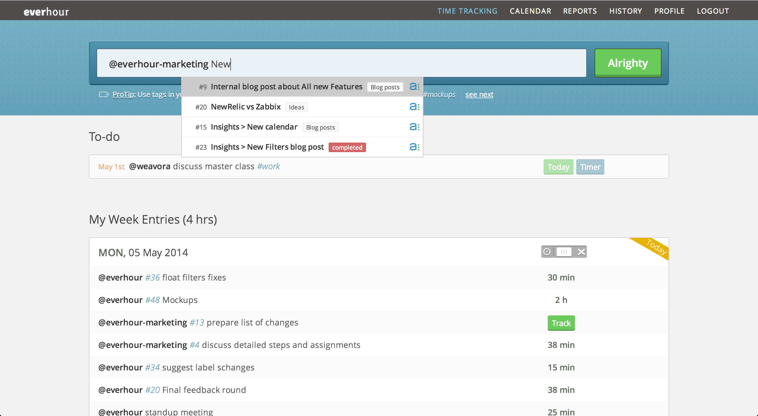Click the clock icon on Monday's entry card
758x416 pixels.
547,252
